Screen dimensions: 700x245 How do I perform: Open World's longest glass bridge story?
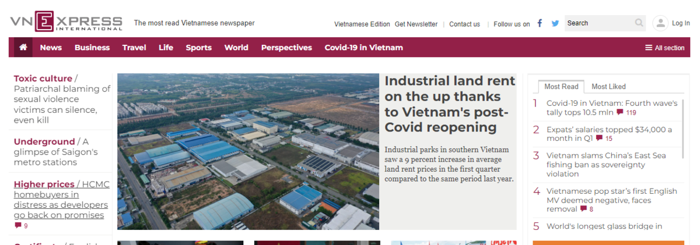click(604, 226)
